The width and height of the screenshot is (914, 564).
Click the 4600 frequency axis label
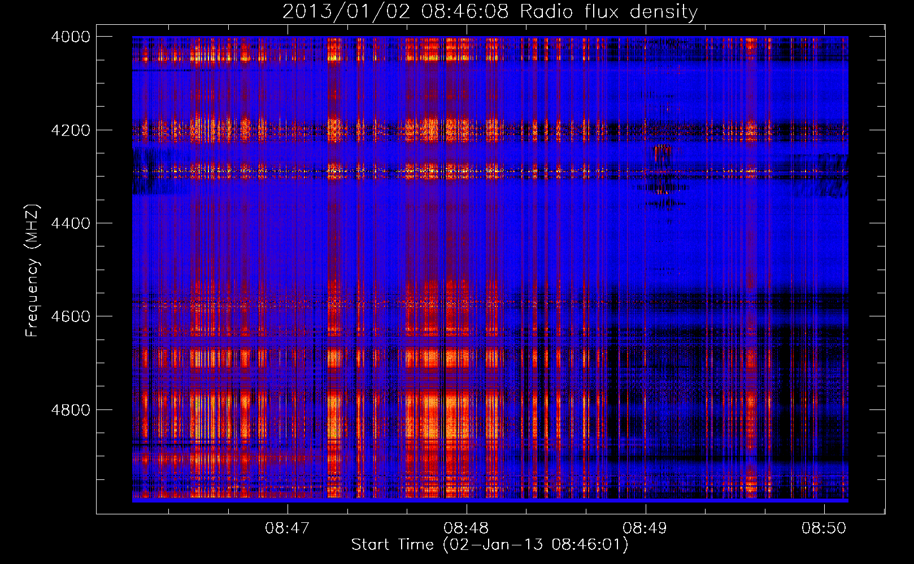(71, 316)
